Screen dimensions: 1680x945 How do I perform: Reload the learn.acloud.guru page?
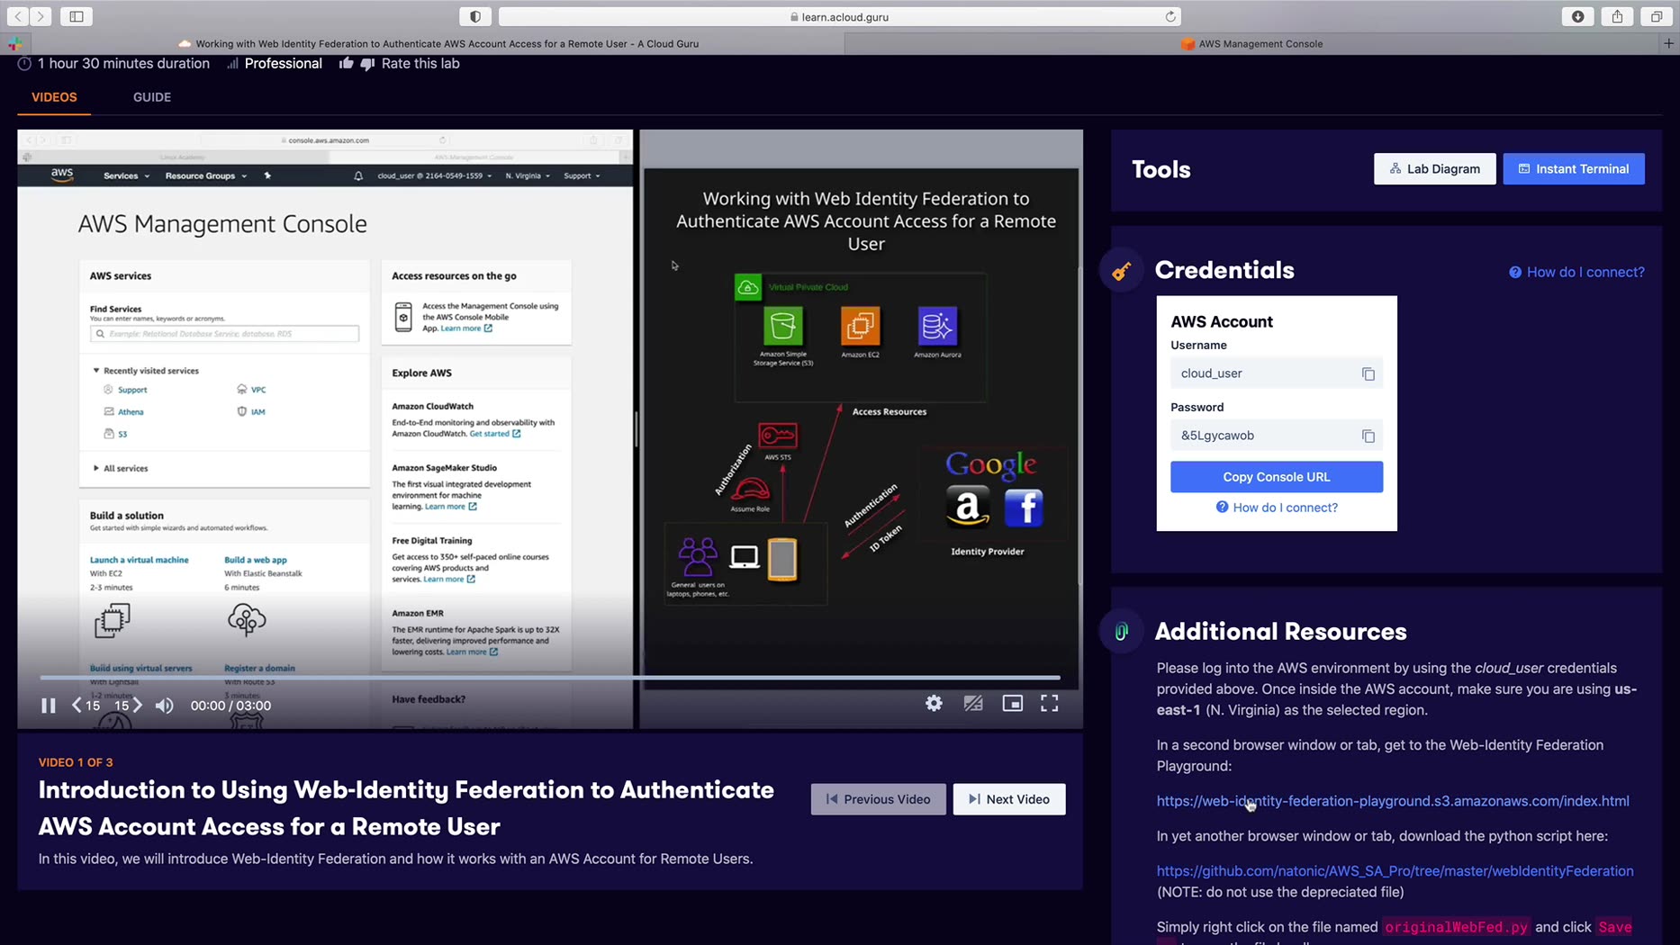pos(1170,16)
